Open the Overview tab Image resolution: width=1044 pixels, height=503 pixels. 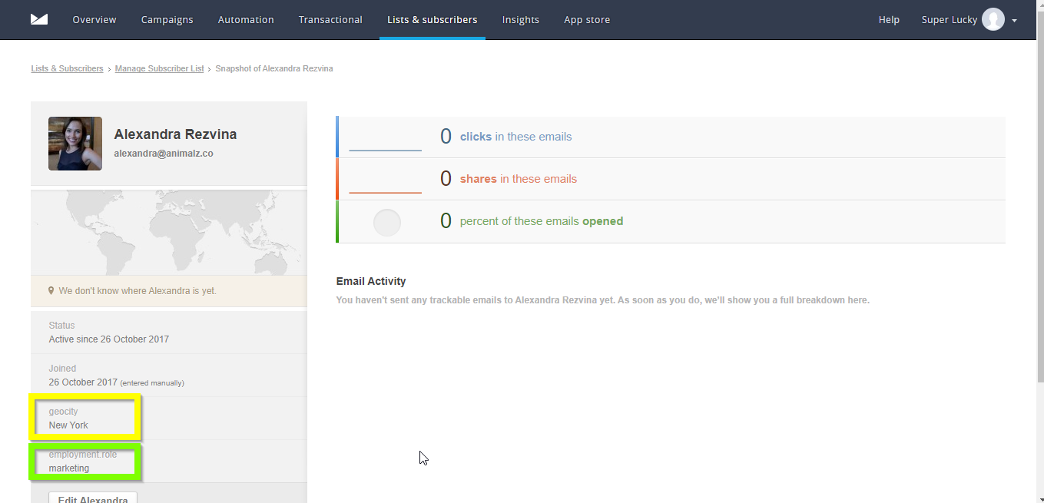[94, 19]
